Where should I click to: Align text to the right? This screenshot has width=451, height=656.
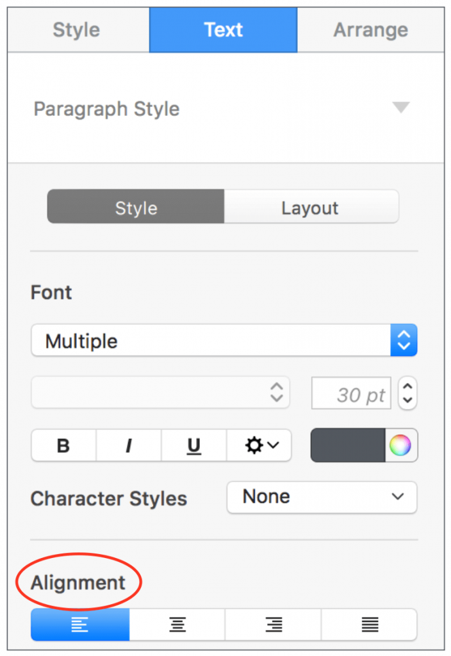click(274, 625)
